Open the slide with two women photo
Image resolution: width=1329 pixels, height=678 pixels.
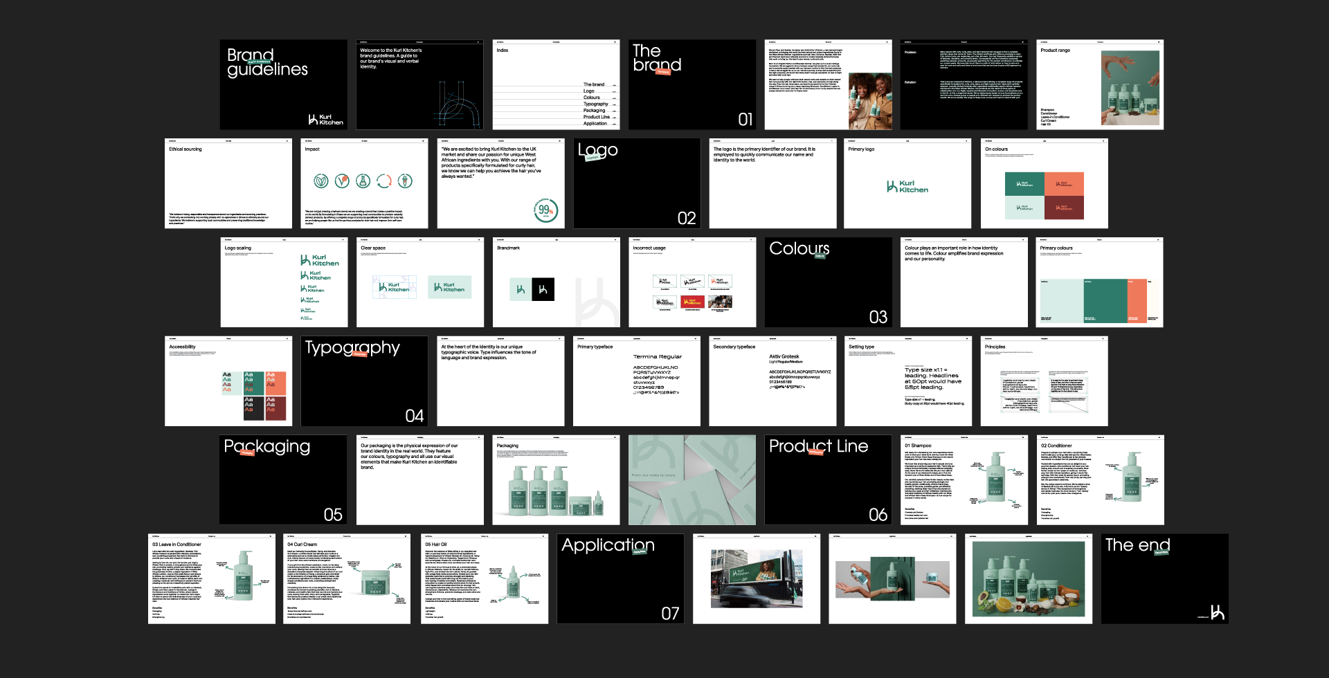click(829, 84)
